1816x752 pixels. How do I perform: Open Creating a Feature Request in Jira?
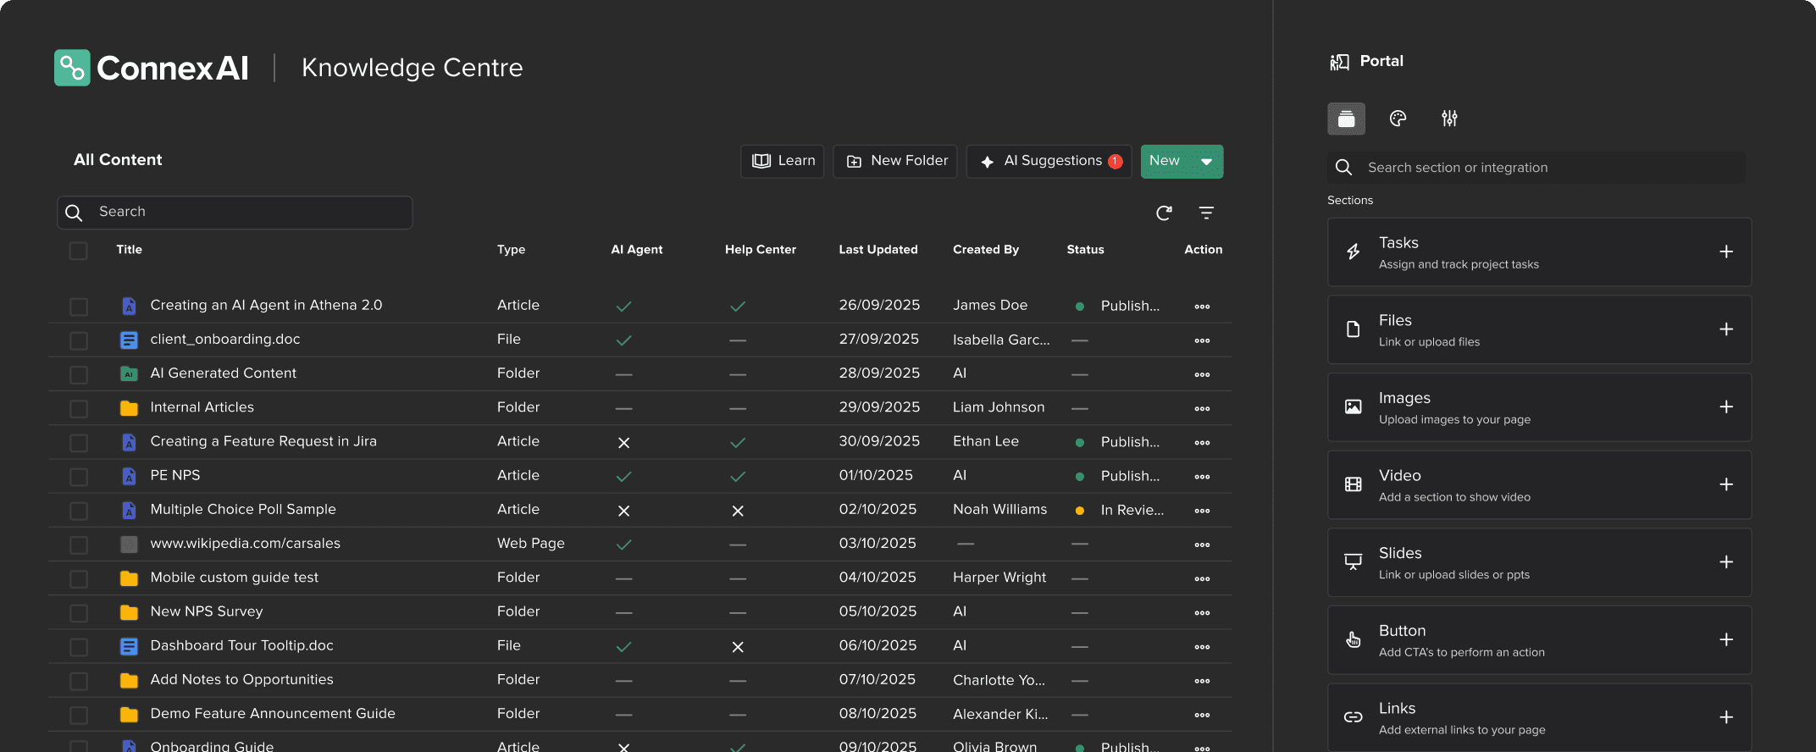[x=263, y=441]
